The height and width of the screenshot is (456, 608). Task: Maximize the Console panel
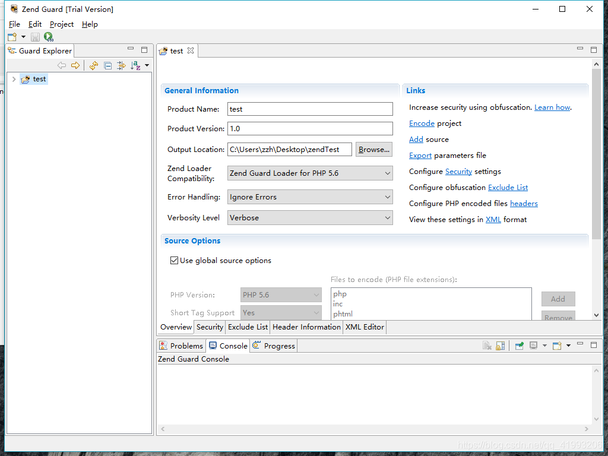(594, 345)
